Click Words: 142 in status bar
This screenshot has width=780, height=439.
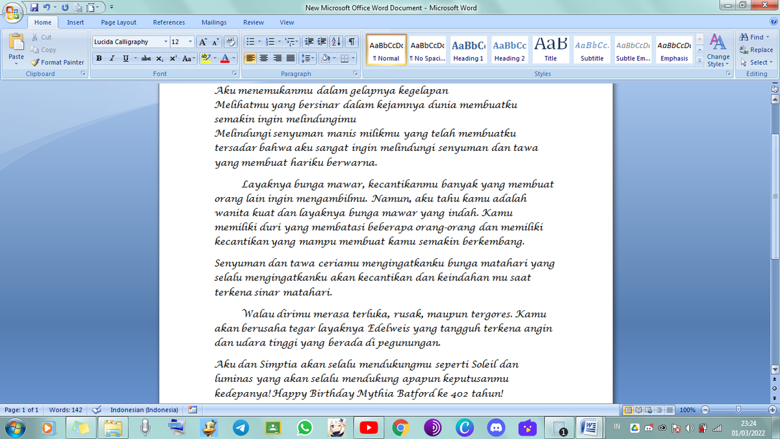click(66, 410)
